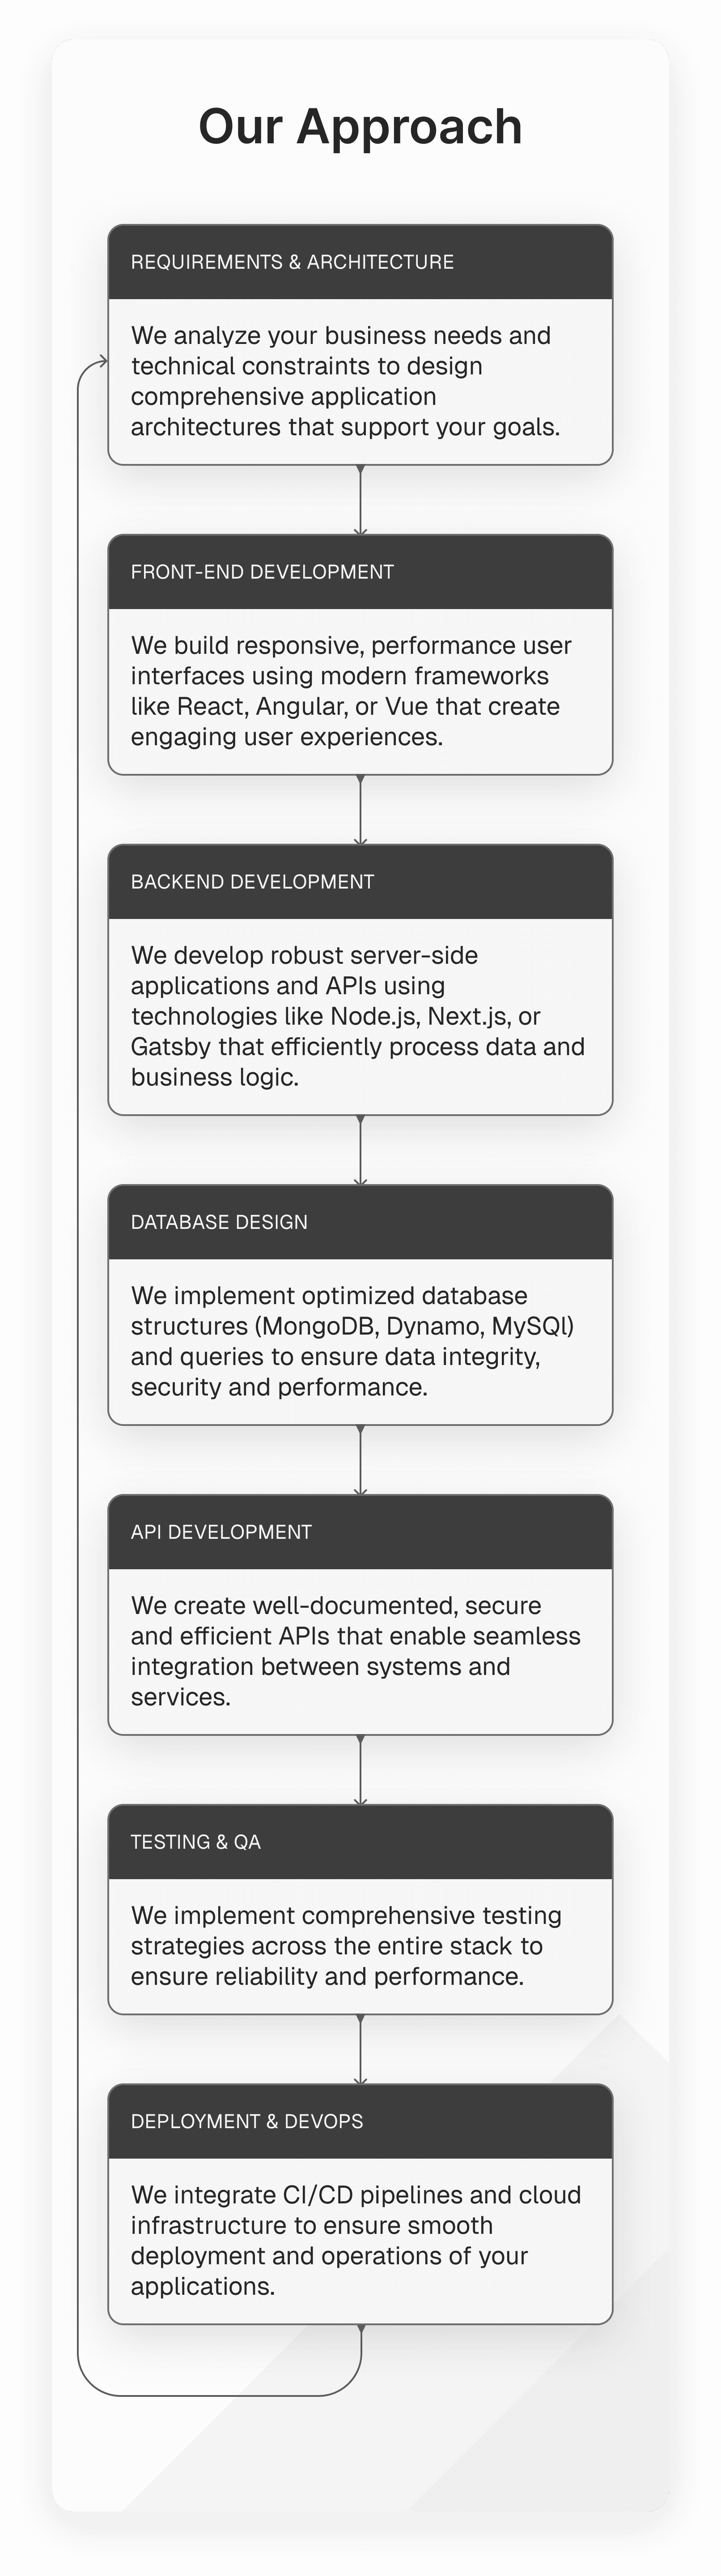This screenshot has height=2576, width=721.
Task: Click arrow connecting Backend to Database Design
Action: (360, 1150)
